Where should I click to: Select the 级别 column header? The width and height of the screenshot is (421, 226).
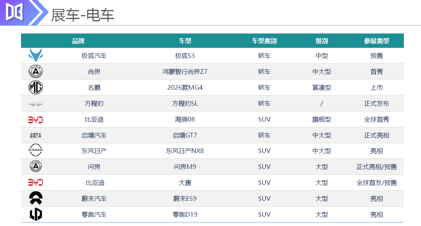coord(322,41)
